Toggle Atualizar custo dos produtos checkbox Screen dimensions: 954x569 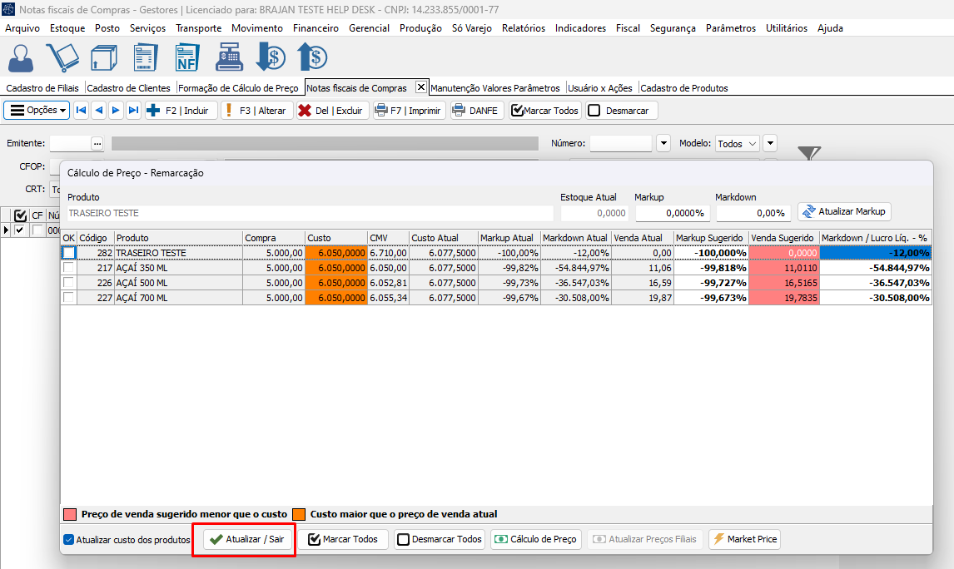(x=69, y=539)
